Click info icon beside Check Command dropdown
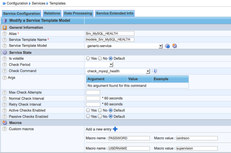The width and height of the screenshot is (231, 153). coord(154,71)
